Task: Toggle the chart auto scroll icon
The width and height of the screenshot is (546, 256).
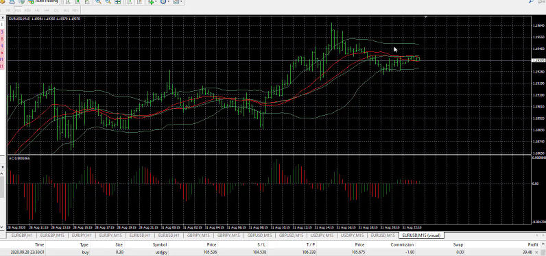Action: click(x=130, y=1)
